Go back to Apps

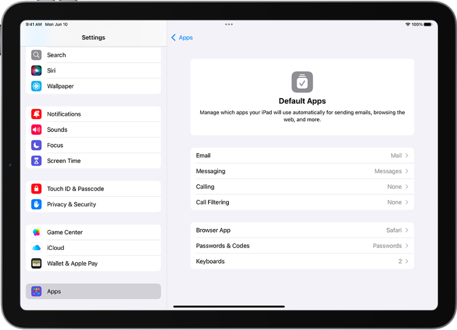coord(182,38)
